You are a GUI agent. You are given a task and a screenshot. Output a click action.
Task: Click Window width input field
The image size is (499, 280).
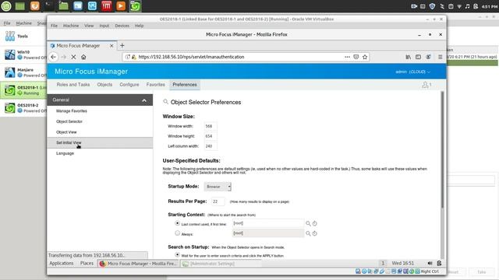pyautogui.click(x=211, y=126)
